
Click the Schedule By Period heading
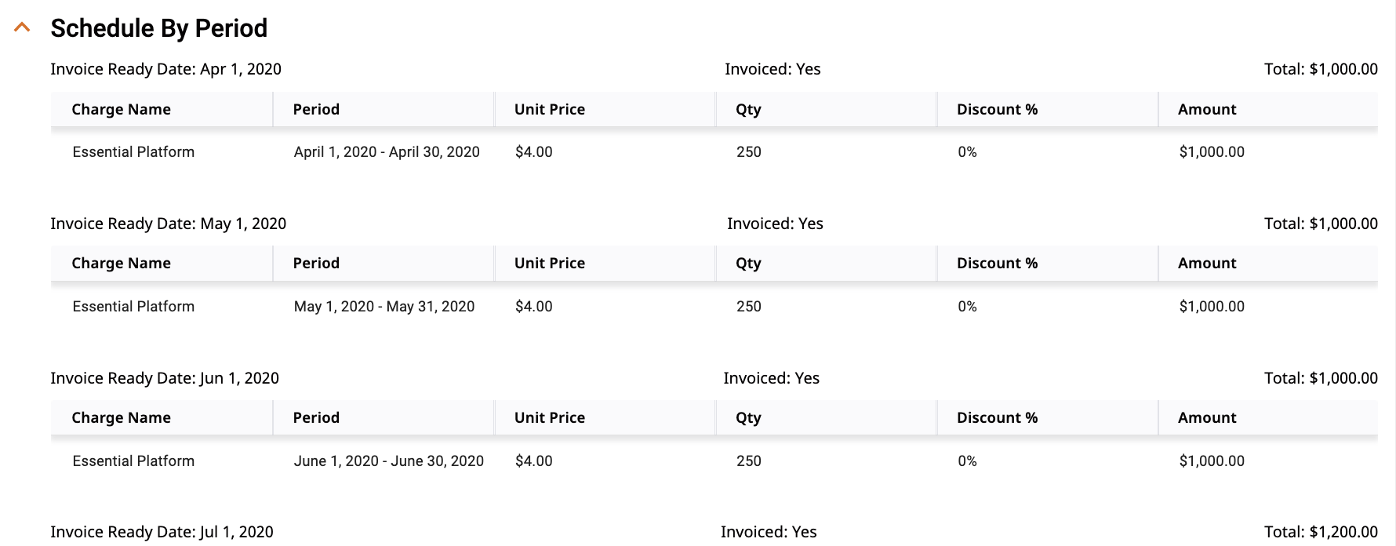(158, 28)
